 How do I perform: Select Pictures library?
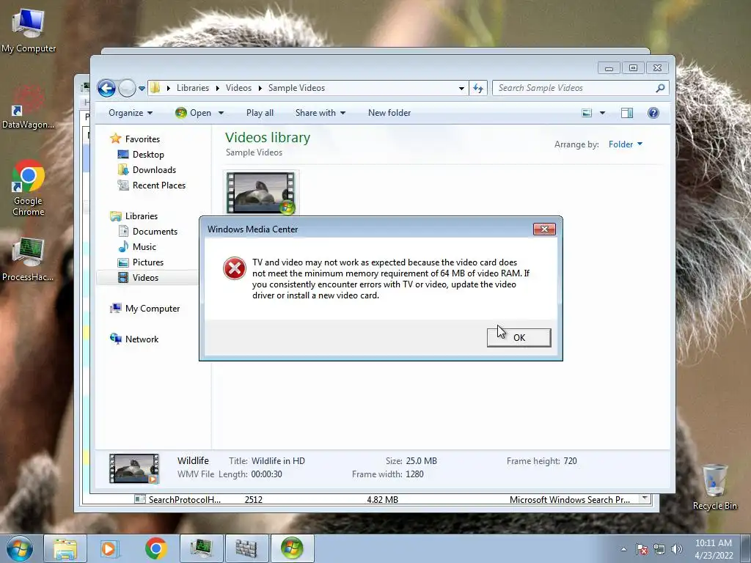148,262
